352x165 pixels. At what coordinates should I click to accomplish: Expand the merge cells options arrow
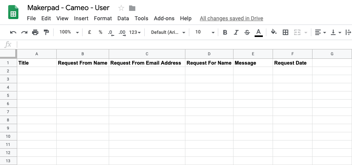[305, 33]
